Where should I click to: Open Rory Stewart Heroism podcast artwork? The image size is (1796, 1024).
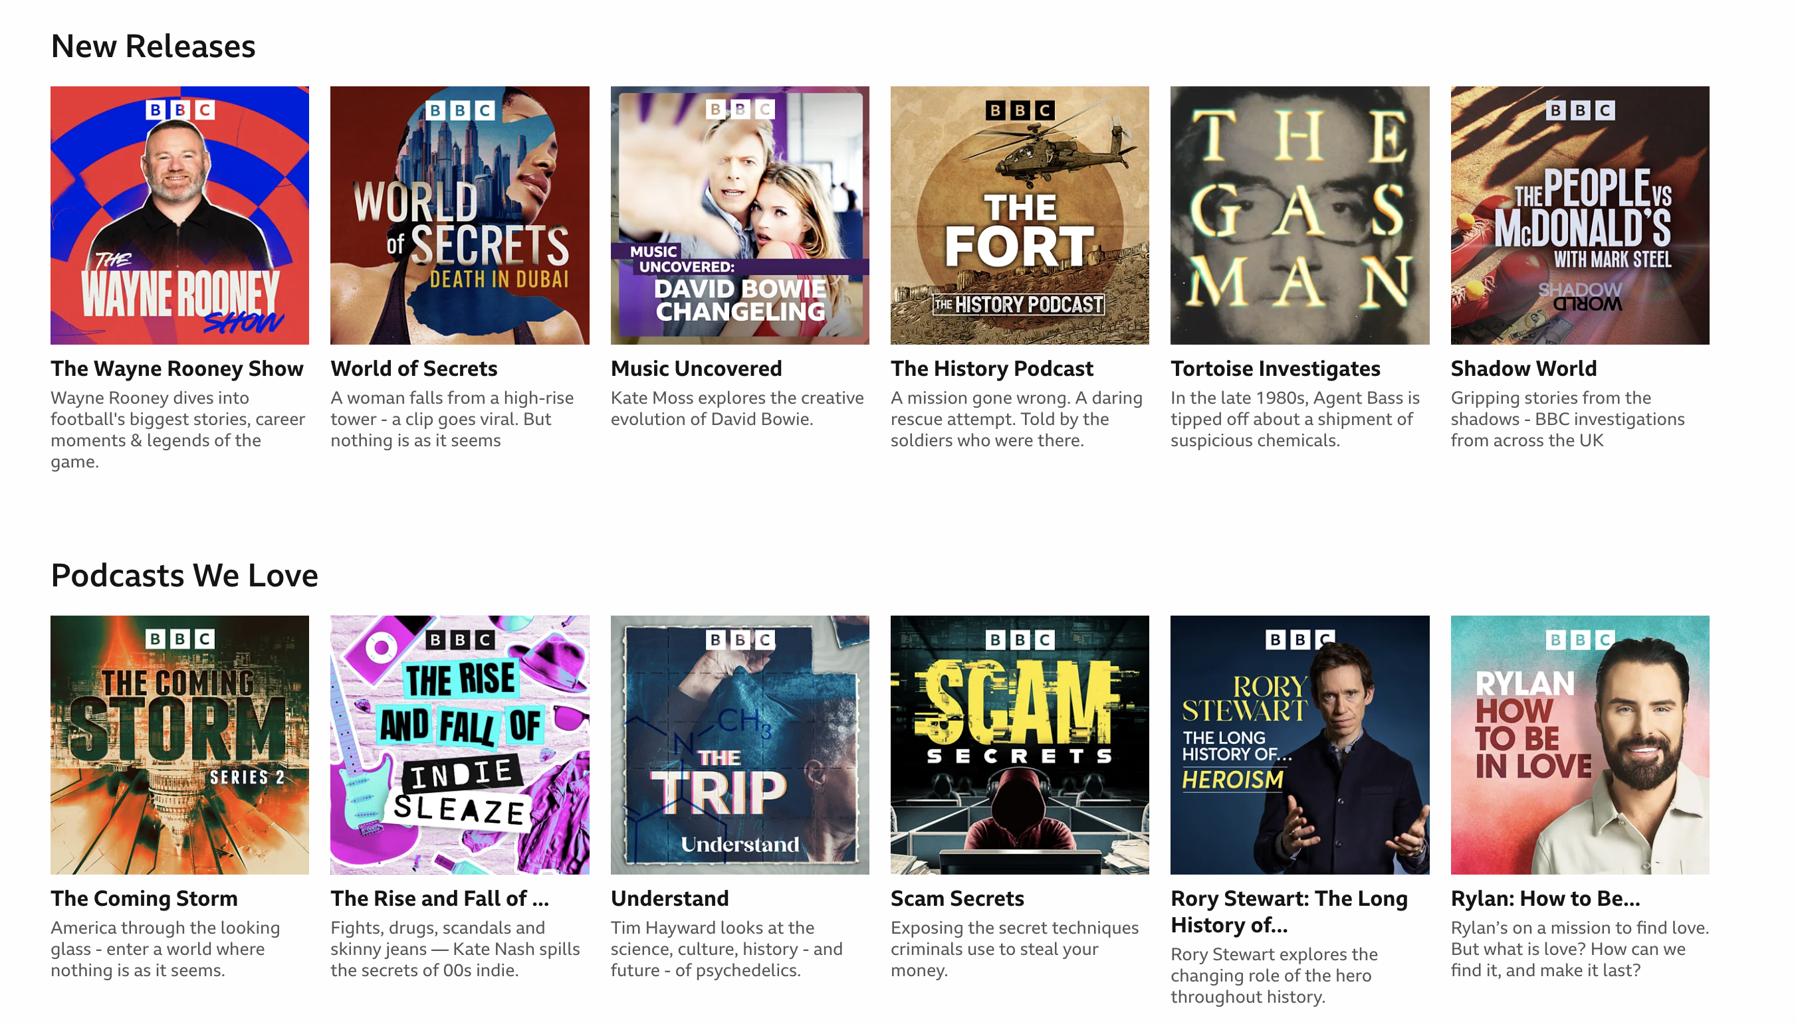click(x=1299, y=744)
